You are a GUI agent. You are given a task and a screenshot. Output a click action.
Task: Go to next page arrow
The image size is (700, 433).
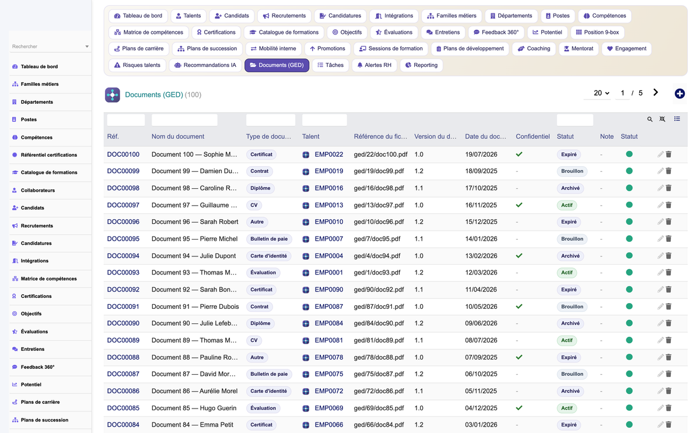656,93
